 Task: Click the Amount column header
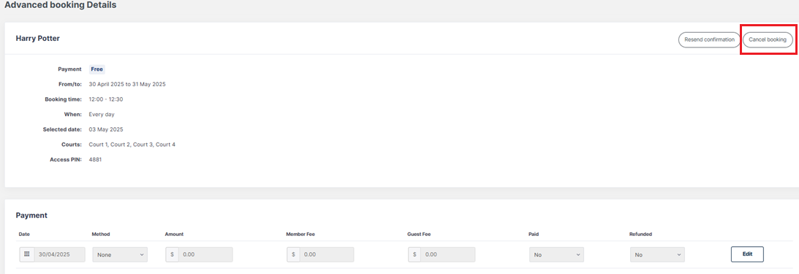[x=174, y=235]
